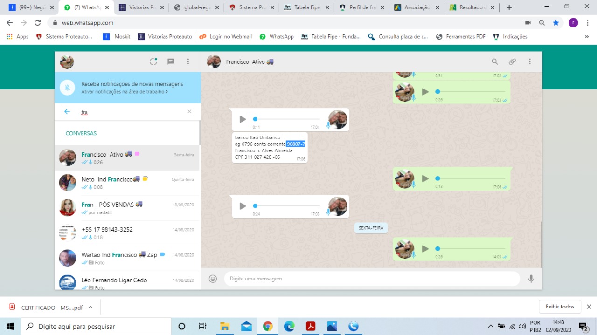Open conversation three-dot menu in chat header

(x=530, y=62)
